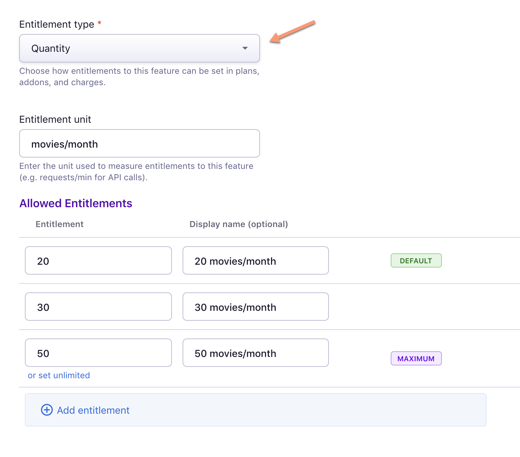520x457 pixels.
Task: Click the Entitlement column header
Action: pos(60,224)
